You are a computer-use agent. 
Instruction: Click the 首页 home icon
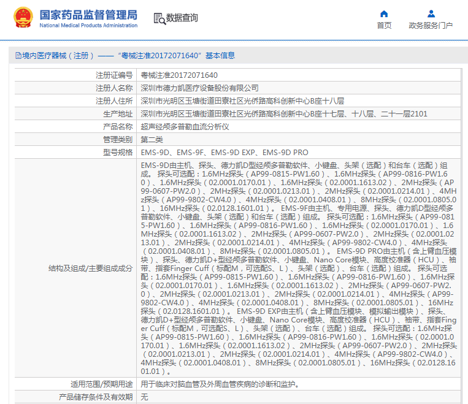384,13
